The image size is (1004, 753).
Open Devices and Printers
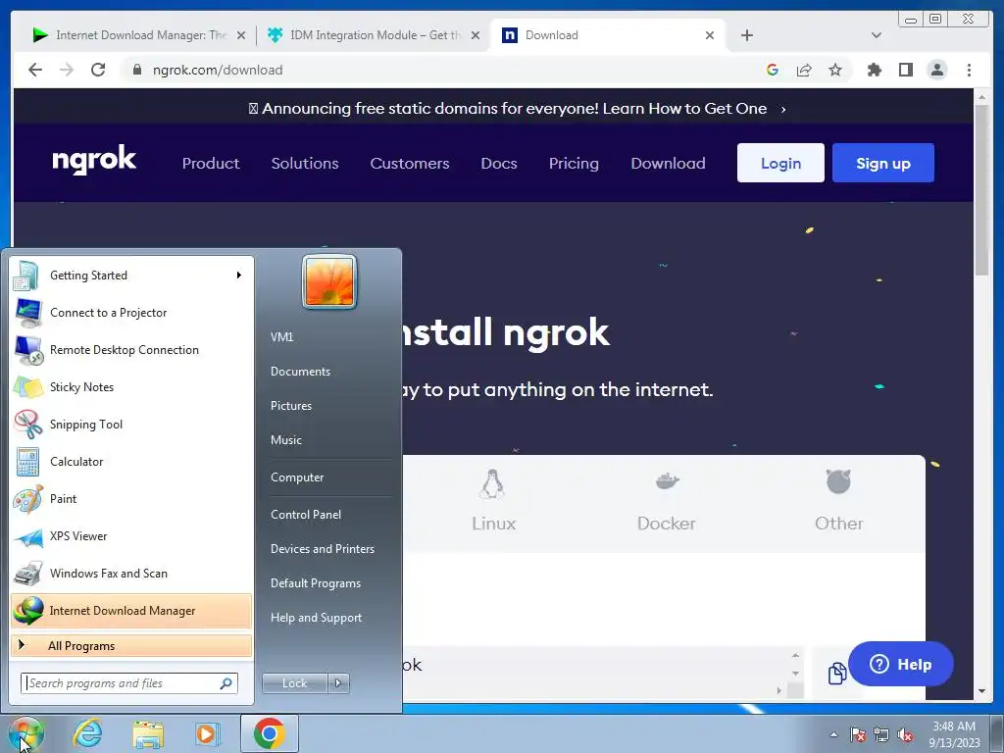(322, 549)
